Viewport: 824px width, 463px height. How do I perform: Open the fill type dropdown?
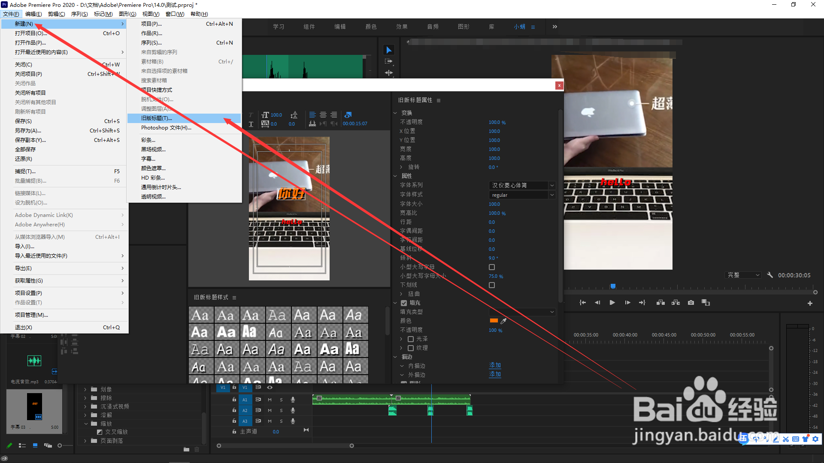tap(522, 312)
